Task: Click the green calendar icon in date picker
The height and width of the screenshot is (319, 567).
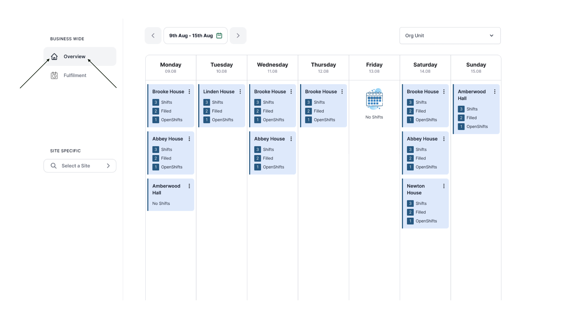Action: pos(219,35)
